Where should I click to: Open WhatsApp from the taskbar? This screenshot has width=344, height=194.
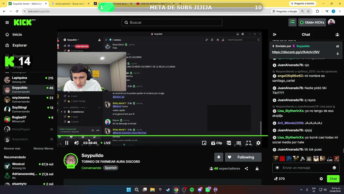[x=208, y=190]
